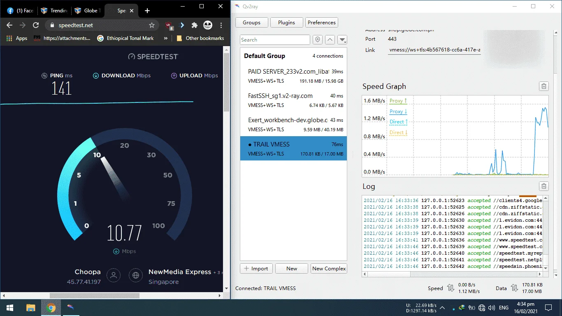
Task: Show hidden system tray icons
Action: [443, 307]
